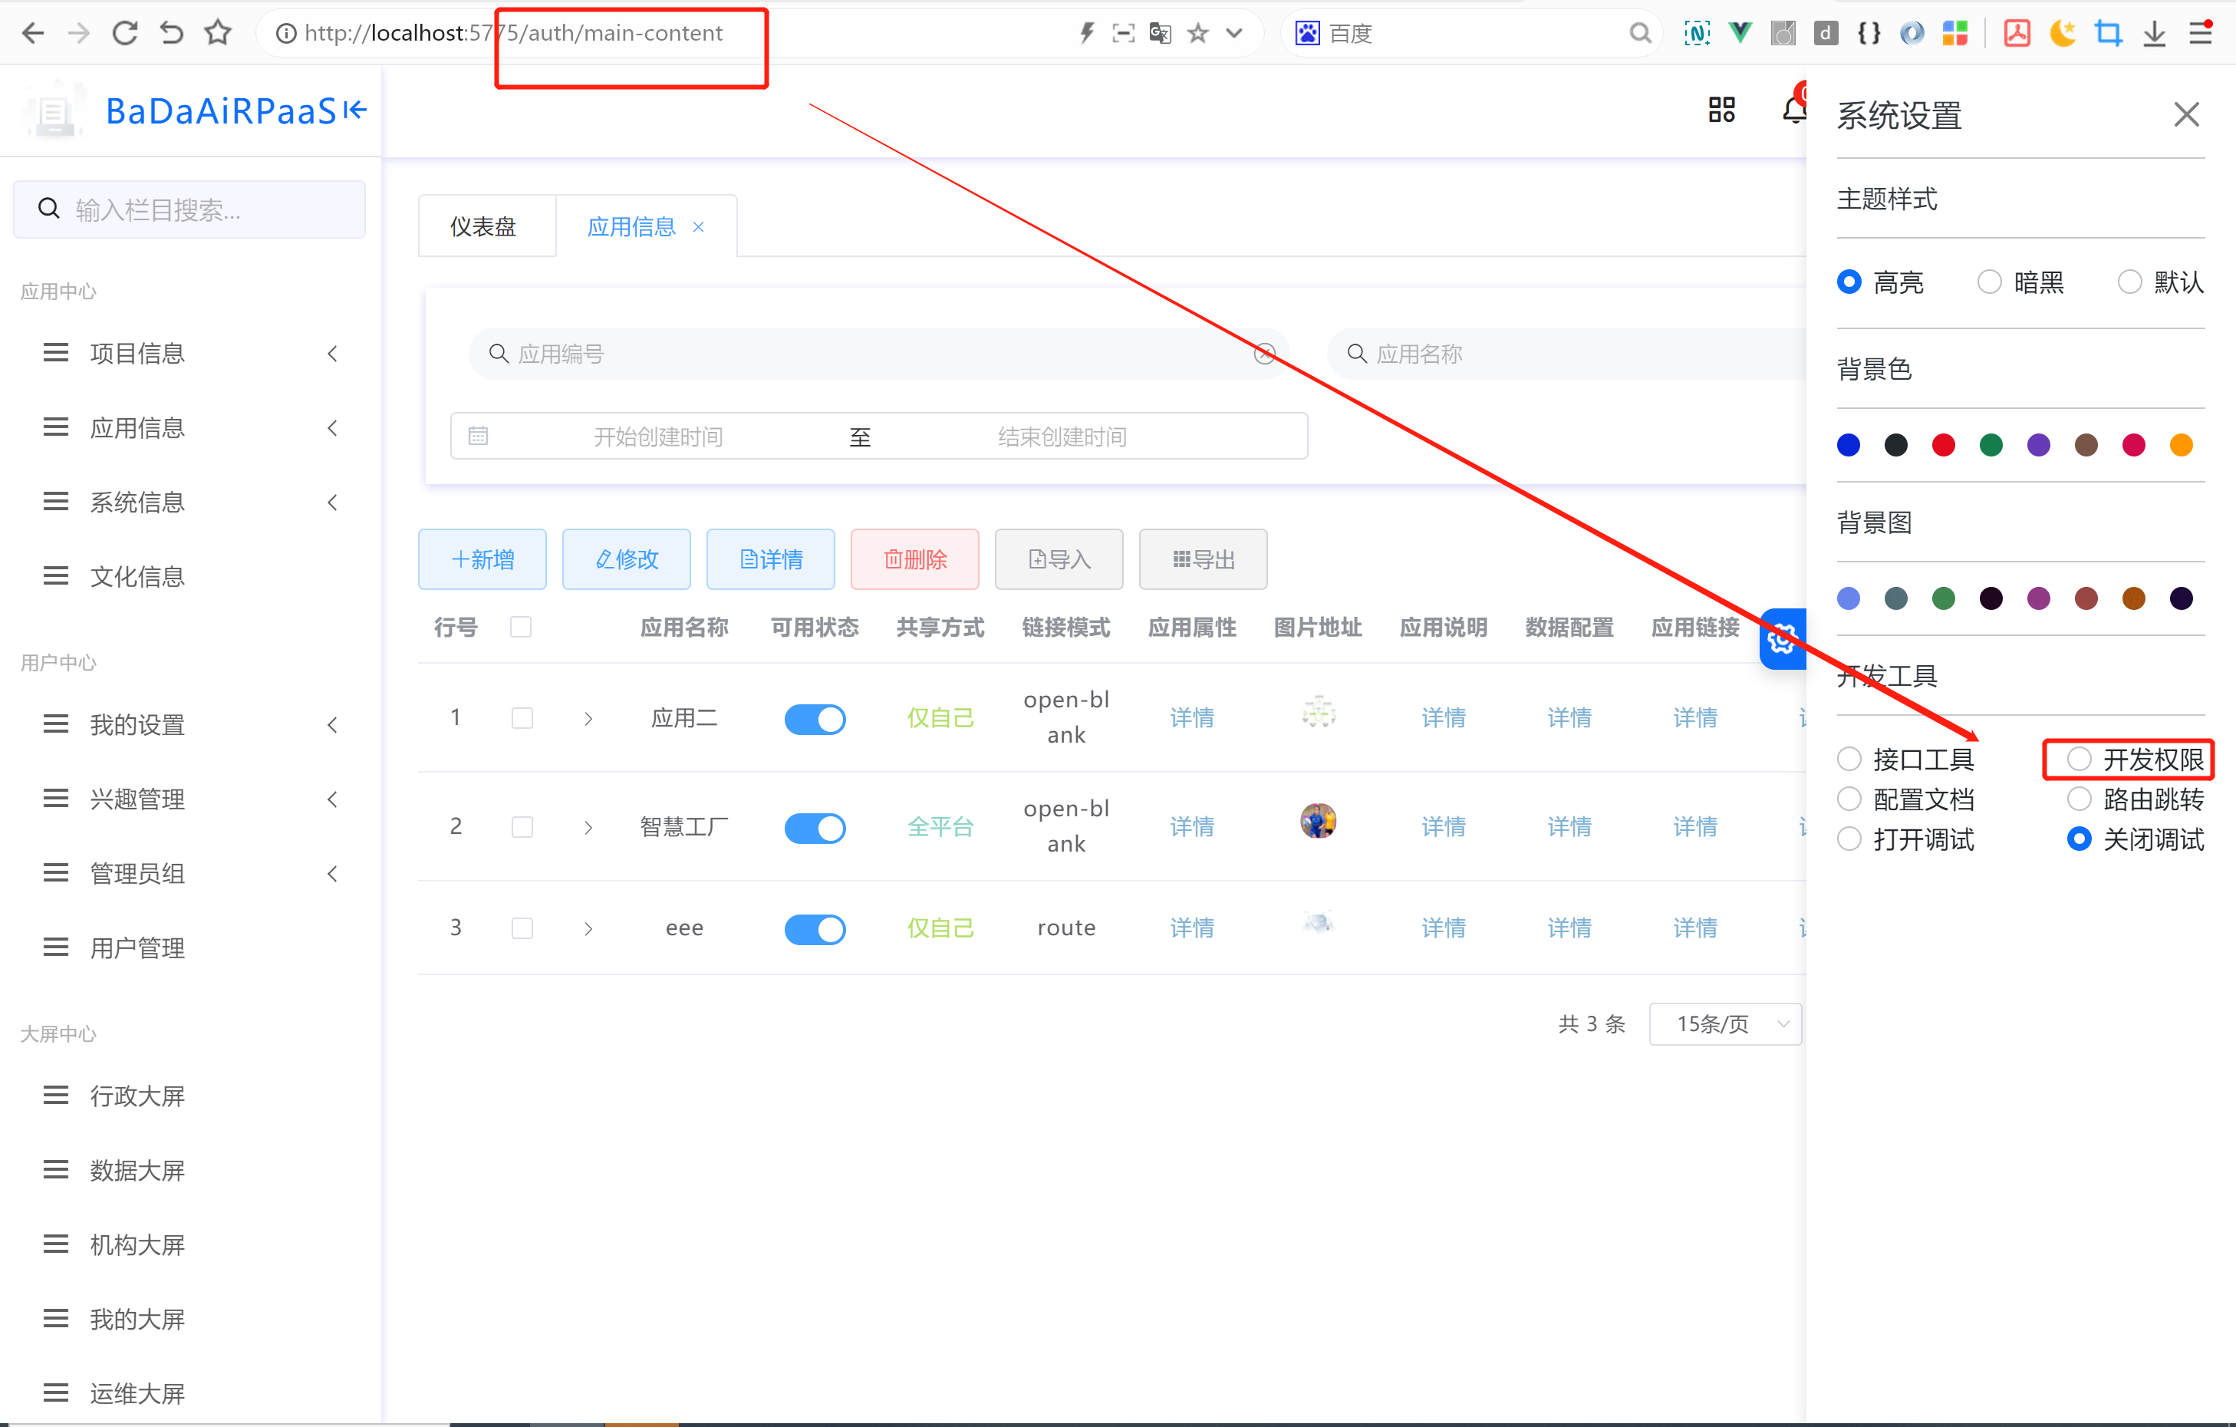Pick the orange background color swatch

[2182, 445]
